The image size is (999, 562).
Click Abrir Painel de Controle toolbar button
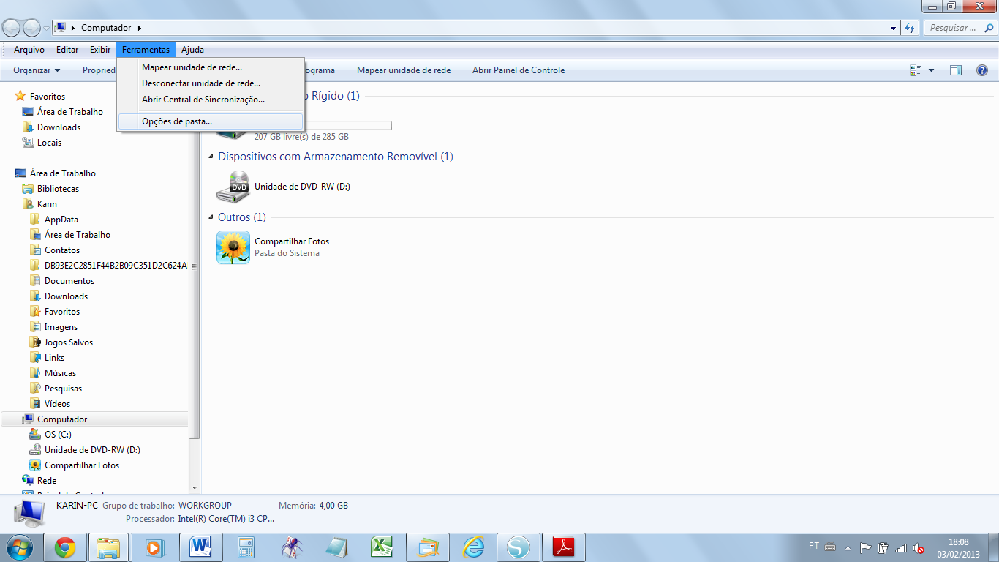coord(519,70)
